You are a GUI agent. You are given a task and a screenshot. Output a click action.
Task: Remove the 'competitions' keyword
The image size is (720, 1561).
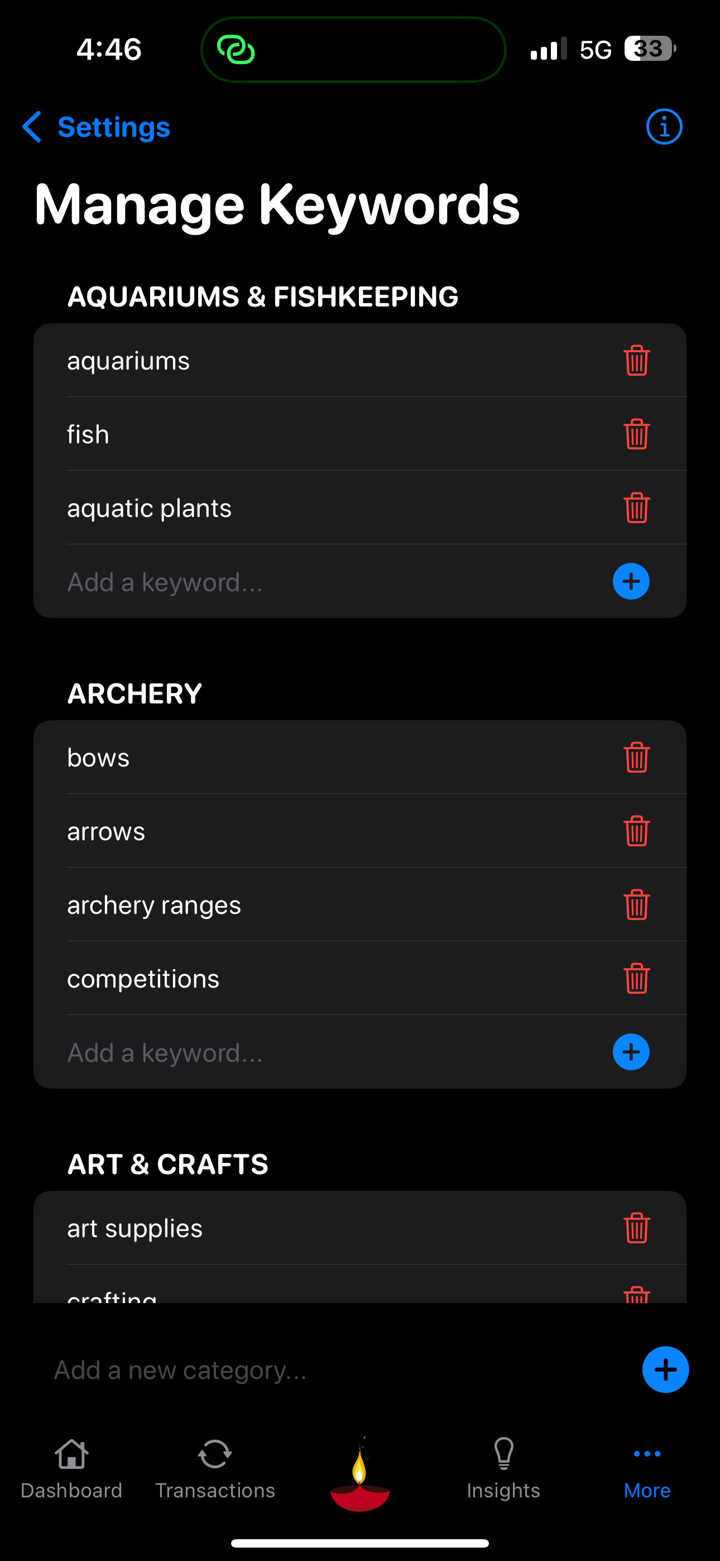point(636,978)
